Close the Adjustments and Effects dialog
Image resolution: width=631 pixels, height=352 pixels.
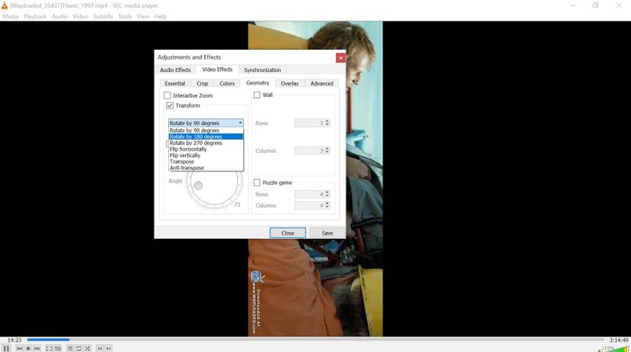coord(340,58)
